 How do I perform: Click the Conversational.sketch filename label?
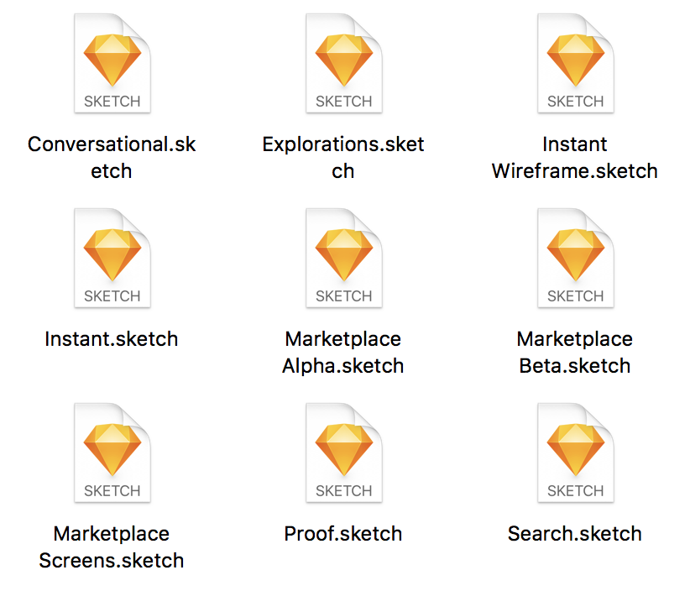[x=112, y=157]
